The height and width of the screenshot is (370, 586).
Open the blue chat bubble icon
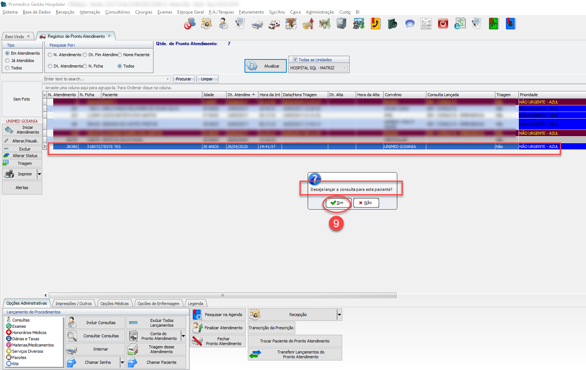pos(409,24)
